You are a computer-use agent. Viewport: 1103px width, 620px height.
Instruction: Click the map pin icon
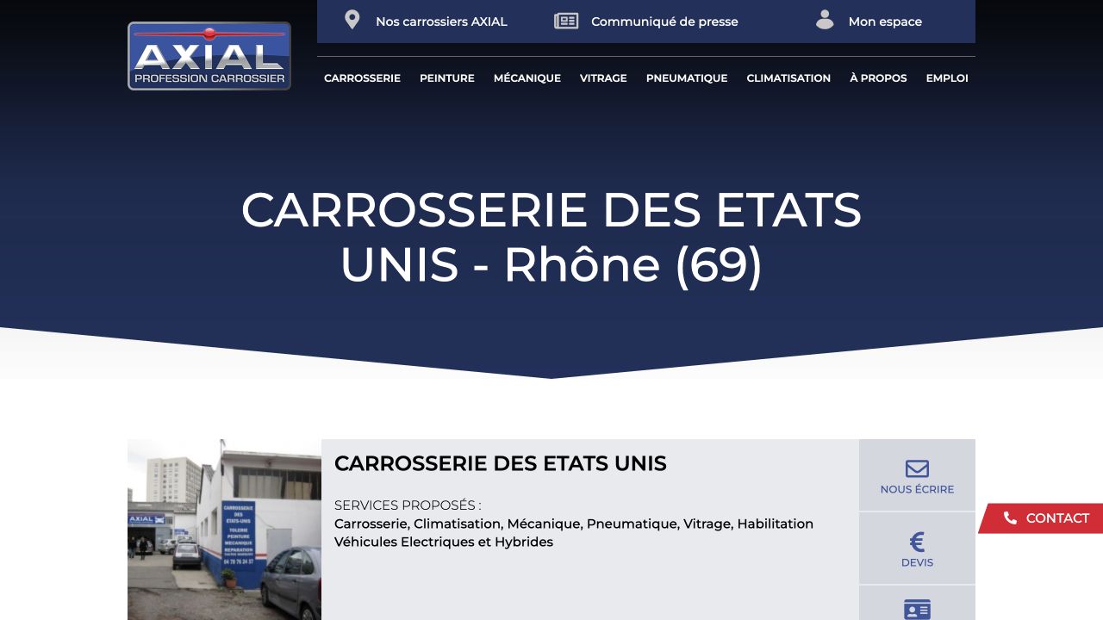[352, 20]
